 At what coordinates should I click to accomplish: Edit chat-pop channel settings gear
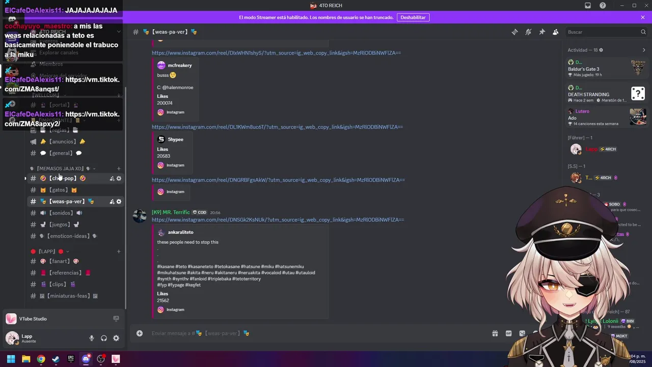[x=119, y=178]
